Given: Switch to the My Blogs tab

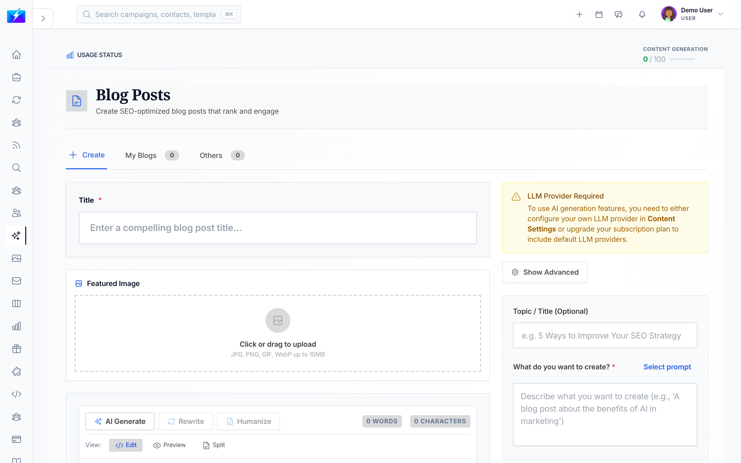Looking at the screenshot, I should pos(152,156).
